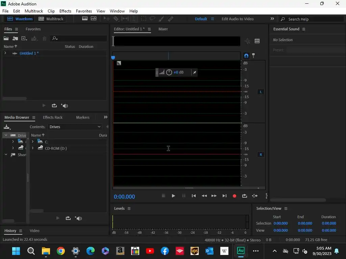Click the playhead marker on the timeline

click(x=113, y=58)
